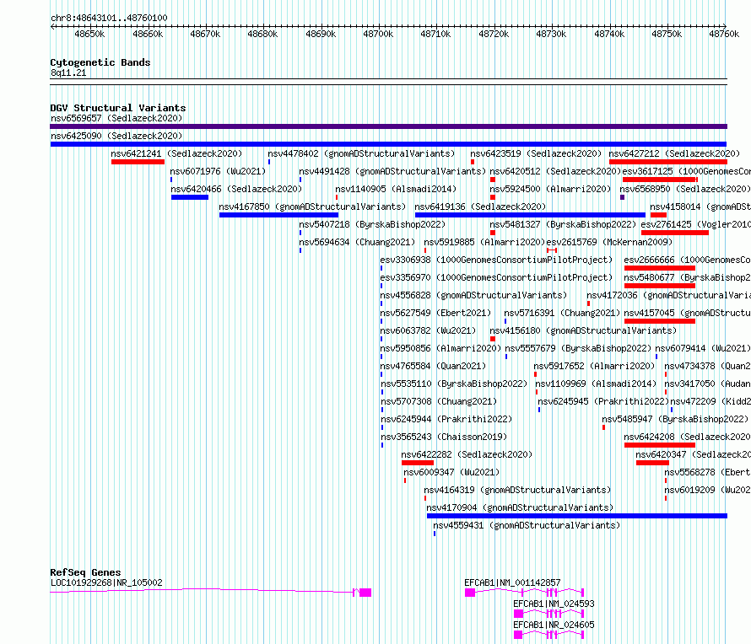The width and height of the screenshot is (751, 644).
Task: Open the nsv5919885 (Almarri2020) label
Action: click(x=484, y=242)
